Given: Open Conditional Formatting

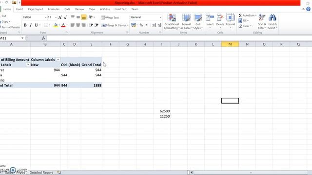Looking at the screenshot, I should point(172,22).
